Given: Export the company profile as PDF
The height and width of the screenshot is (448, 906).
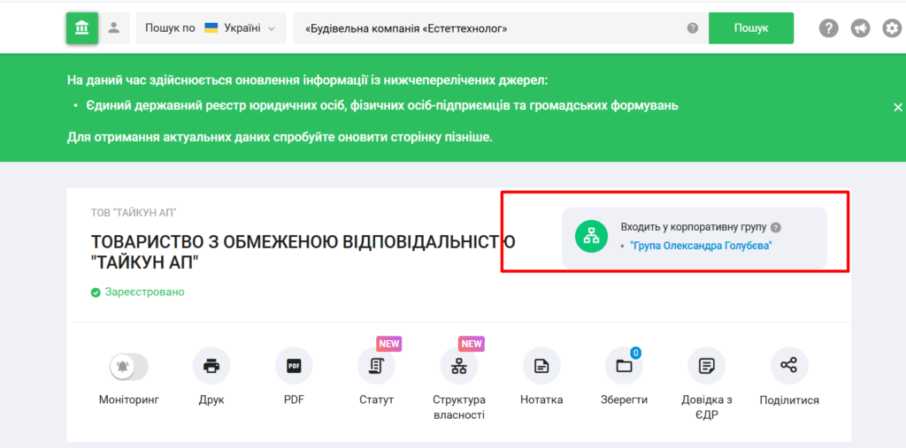Looking at the screenshot, I should tap(294, 366).
